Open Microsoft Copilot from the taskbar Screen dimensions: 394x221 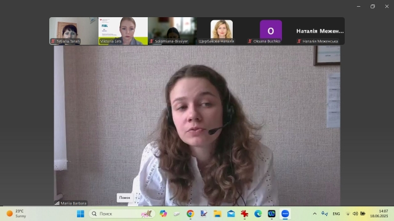click(x=163, y=214)
